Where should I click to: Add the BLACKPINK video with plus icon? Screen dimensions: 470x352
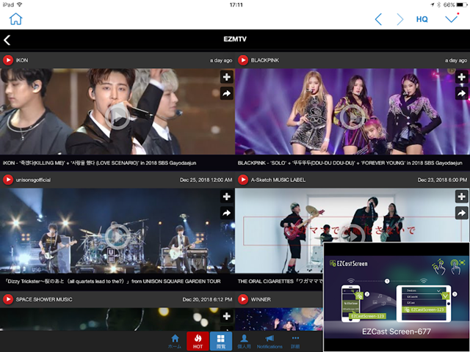pos(462,77)
